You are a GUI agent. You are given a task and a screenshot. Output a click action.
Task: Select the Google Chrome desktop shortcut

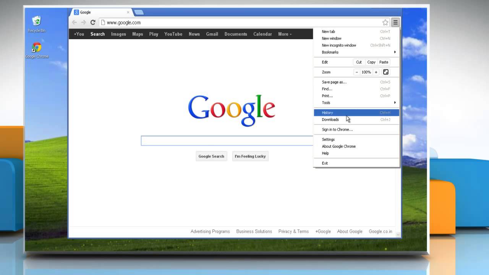click(37, 50)
